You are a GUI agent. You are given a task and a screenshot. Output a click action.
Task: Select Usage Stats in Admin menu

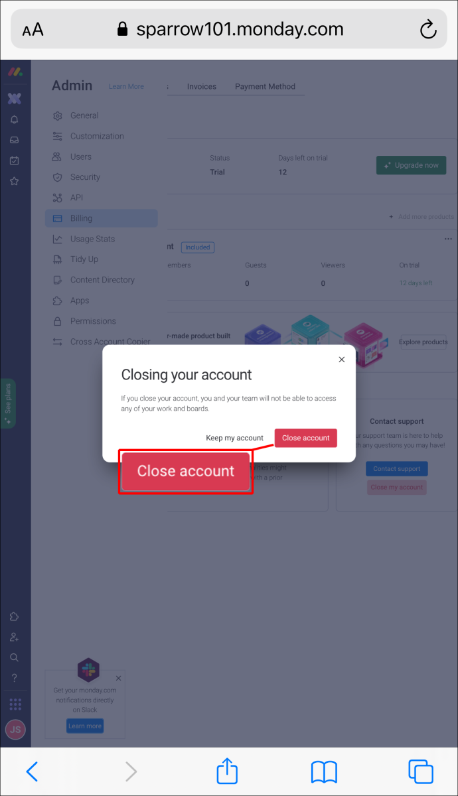(x=92, y=239)
